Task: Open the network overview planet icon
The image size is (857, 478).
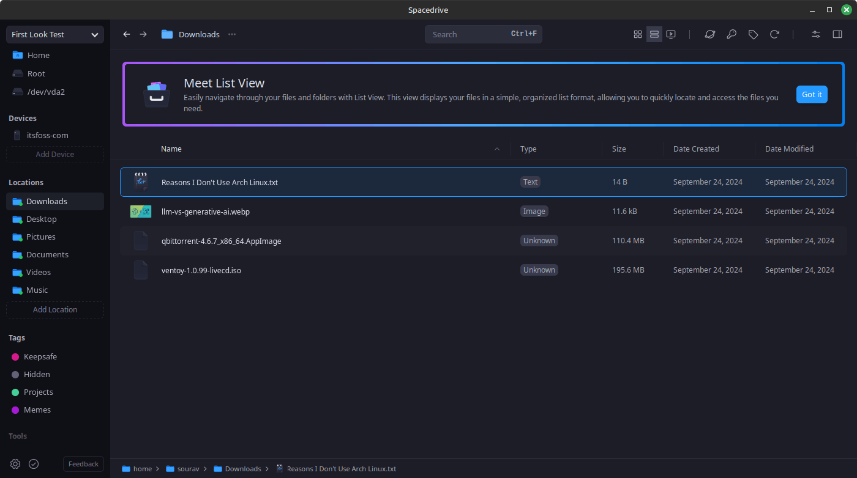Action: (x=710, y=34)
